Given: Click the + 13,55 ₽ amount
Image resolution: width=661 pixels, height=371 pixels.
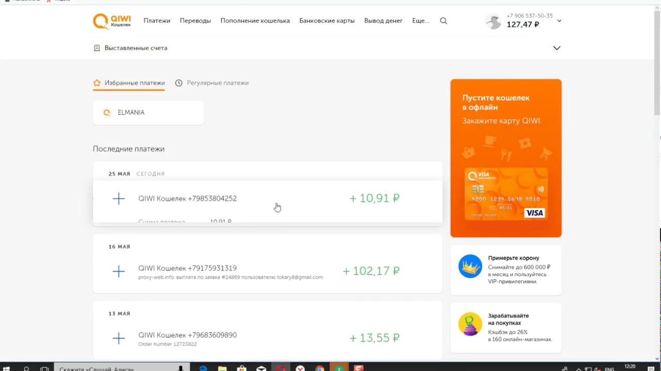Looking at the screenshot, I should pyautogui.click(x=374, y=338).
